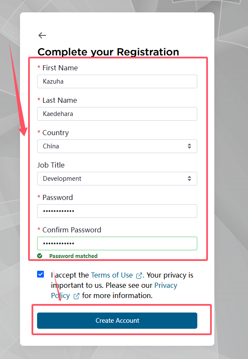This screenshot has height=359, width=248.
Task: Click the Country label text
Action: click(x=55, y=133)
